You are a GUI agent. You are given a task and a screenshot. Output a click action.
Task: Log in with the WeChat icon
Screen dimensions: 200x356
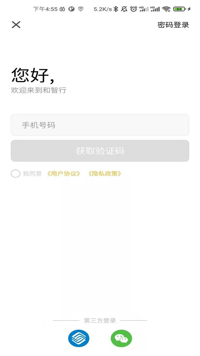coord(121,339)
